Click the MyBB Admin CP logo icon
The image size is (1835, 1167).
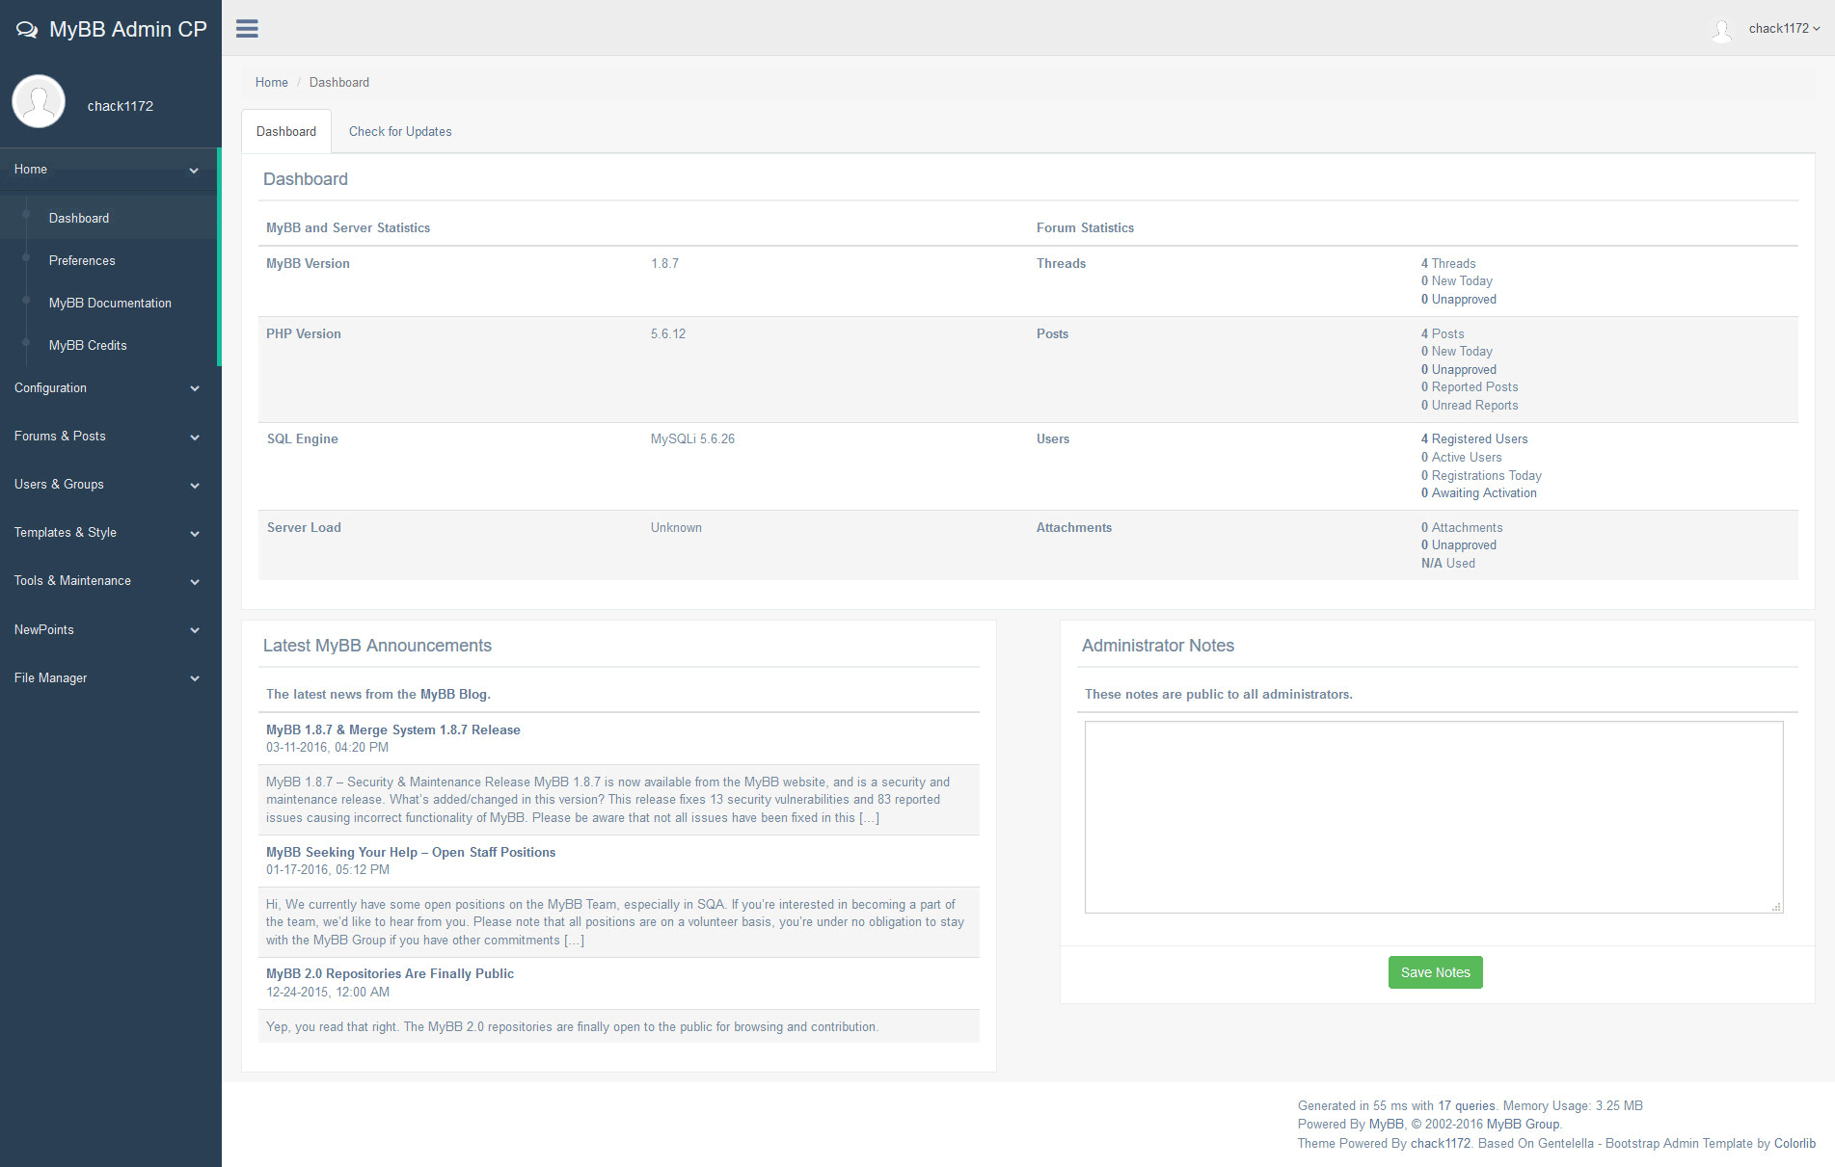pos(27,30)
